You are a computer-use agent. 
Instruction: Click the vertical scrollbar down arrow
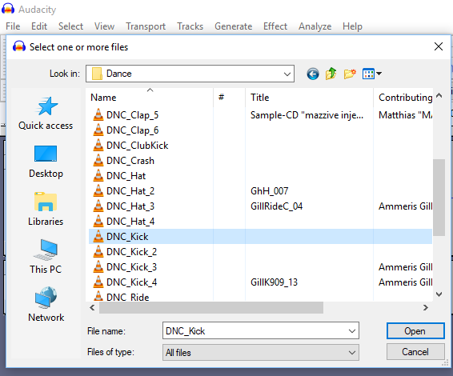[439, 294]
